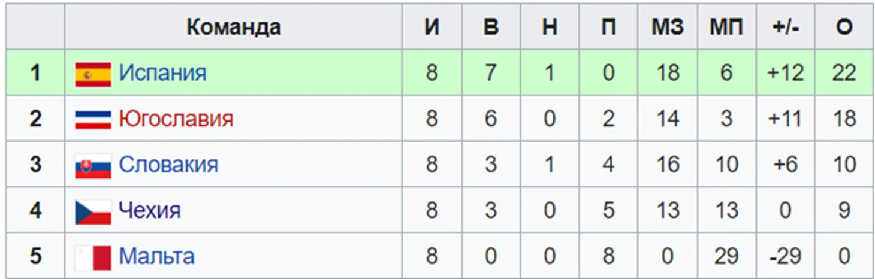This screenshot has height=279, width=875.
Task: Follow the Мальта link
Action: tap(156, 256)
